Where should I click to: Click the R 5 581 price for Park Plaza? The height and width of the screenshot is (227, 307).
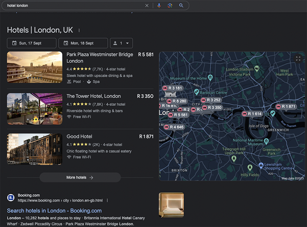[146, 54]
